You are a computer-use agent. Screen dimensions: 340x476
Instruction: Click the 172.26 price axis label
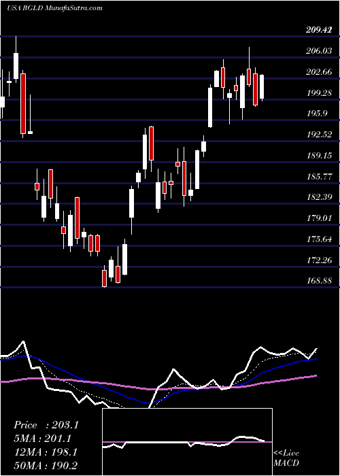click(319, 260)
